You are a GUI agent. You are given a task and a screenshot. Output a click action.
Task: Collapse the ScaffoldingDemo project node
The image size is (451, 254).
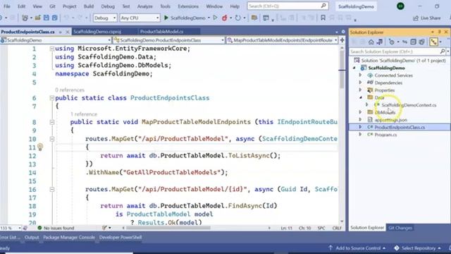pyautogui.click(x=354, y=68)
